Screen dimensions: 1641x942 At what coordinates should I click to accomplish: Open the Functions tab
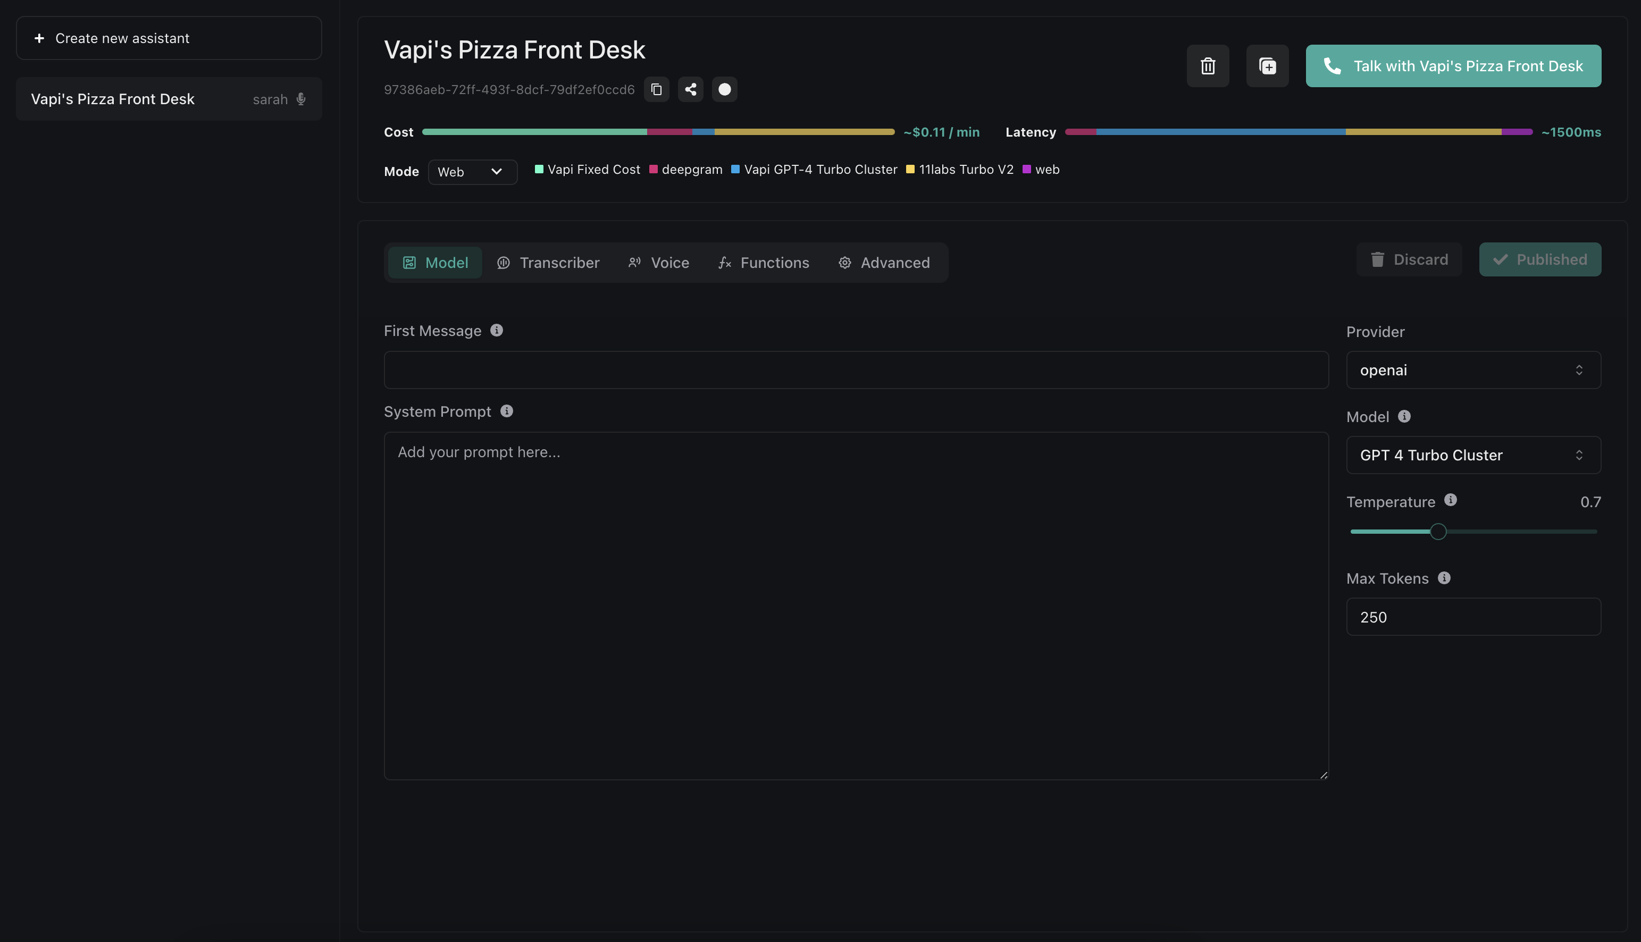tap(764, 263)
